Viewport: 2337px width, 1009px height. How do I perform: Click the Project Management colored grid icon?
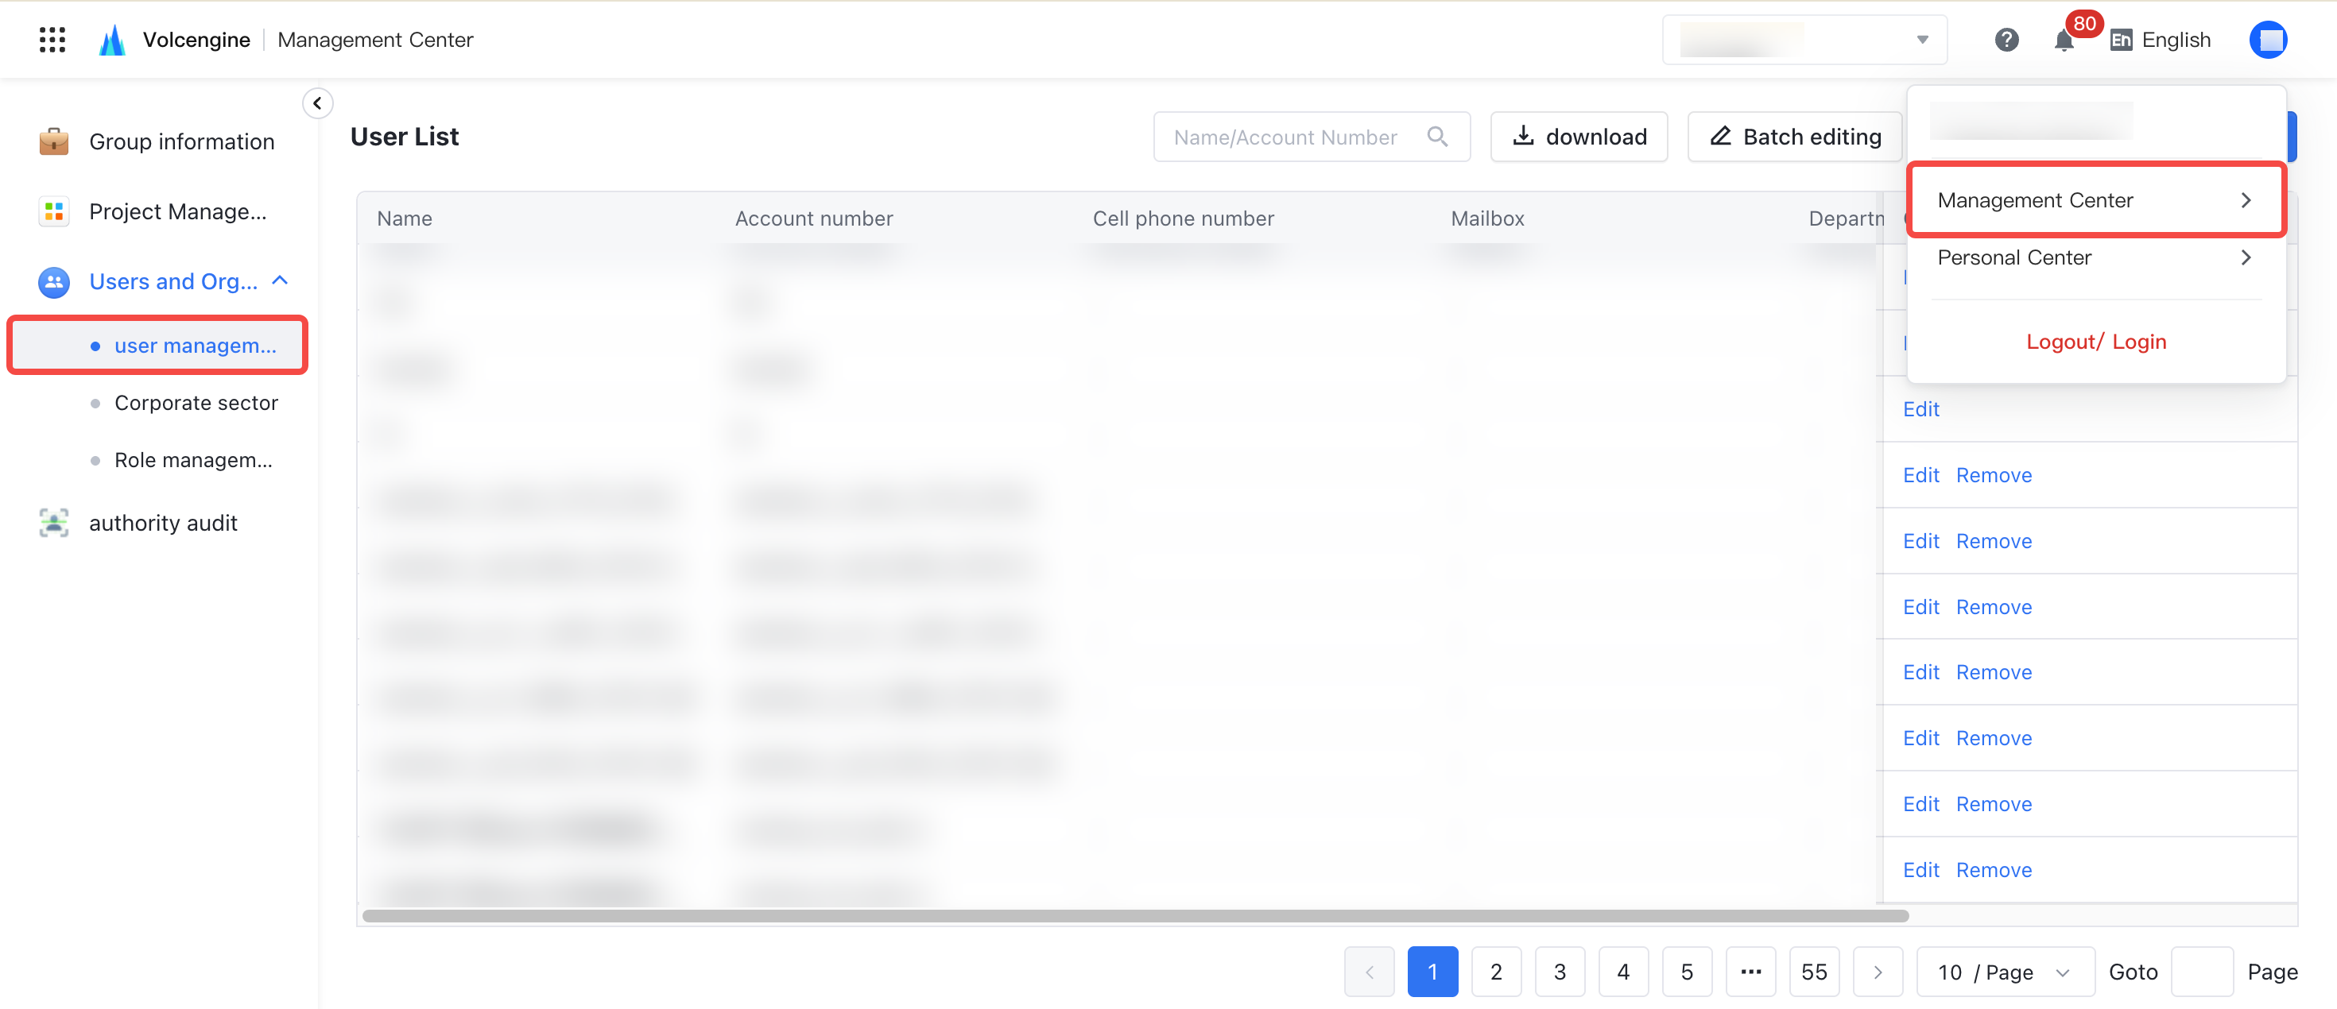pyautogui.click(x=54, y=211)
